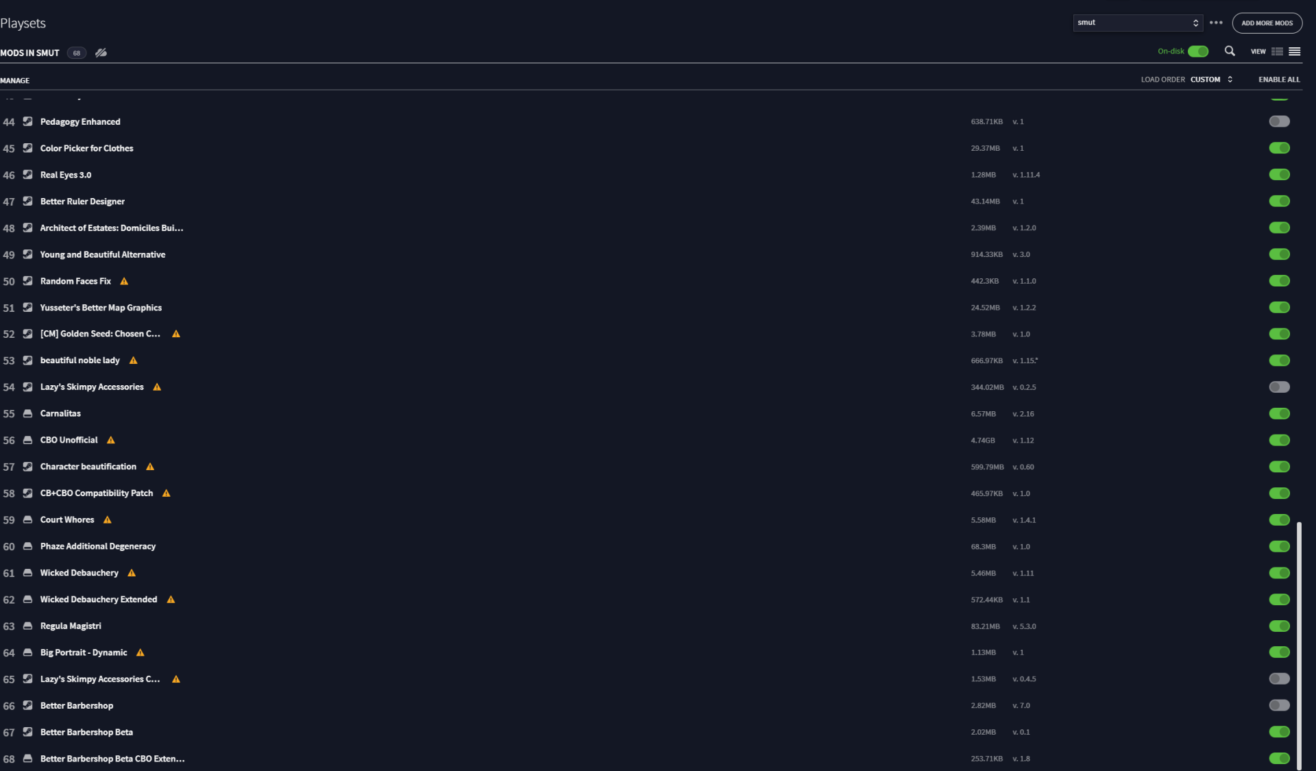The height and width of the screenshot is (771, 1316).
Task: Open the three-dot playset options menu
Action: [1216, 23]
